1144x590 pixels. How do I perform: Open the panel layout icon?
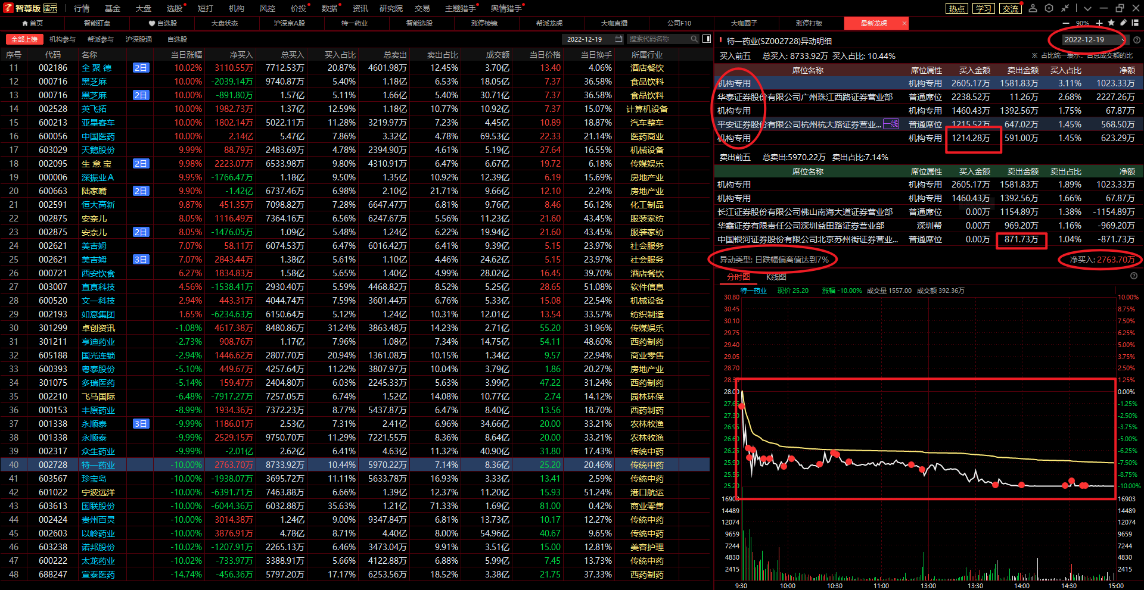(x=1135, y=23)
